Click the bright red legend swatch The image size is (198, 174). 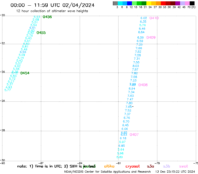(x=163, y=3)
